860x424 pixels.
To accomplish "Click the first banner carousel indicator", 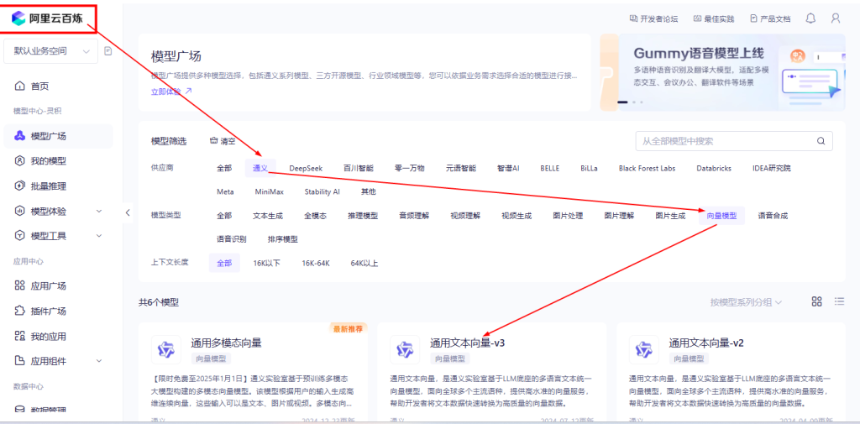I will [622, 102].
